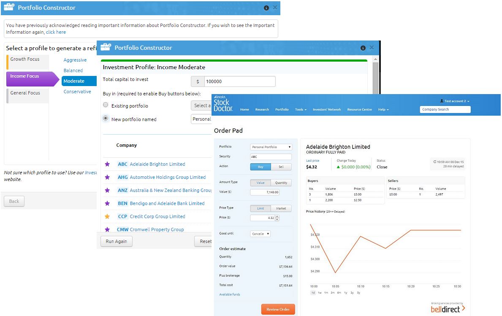Set order Action to Sell
This screenshot has width=502, height=316.
(281, 167)
